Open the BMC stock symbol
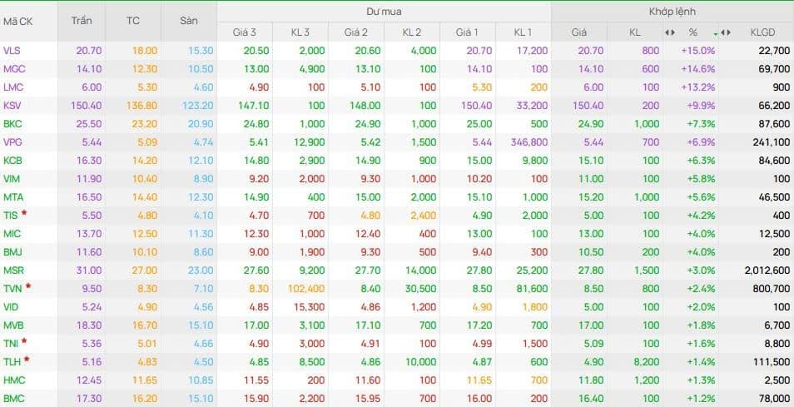The image size is (794, 407). point(13,398)
